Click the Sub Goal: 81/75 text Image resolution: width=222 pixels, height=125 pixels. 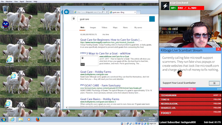(x=212, y=122)
